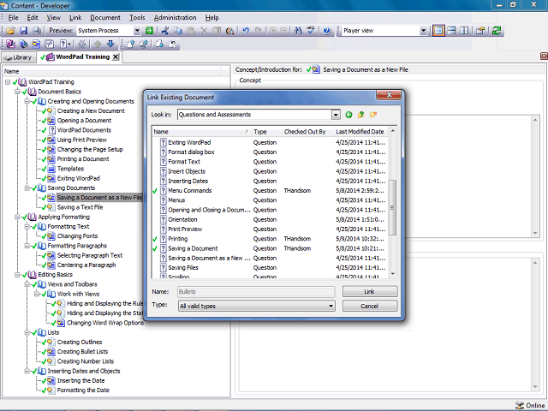Open the File menu

(14, 17)
